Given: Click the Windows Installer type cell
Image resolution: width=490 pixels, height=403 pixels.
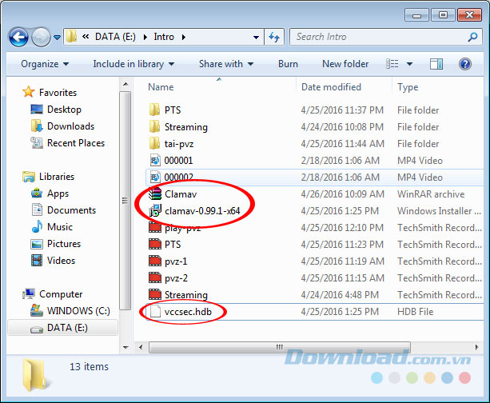Looking at the screenshot, I should (439, 211).
